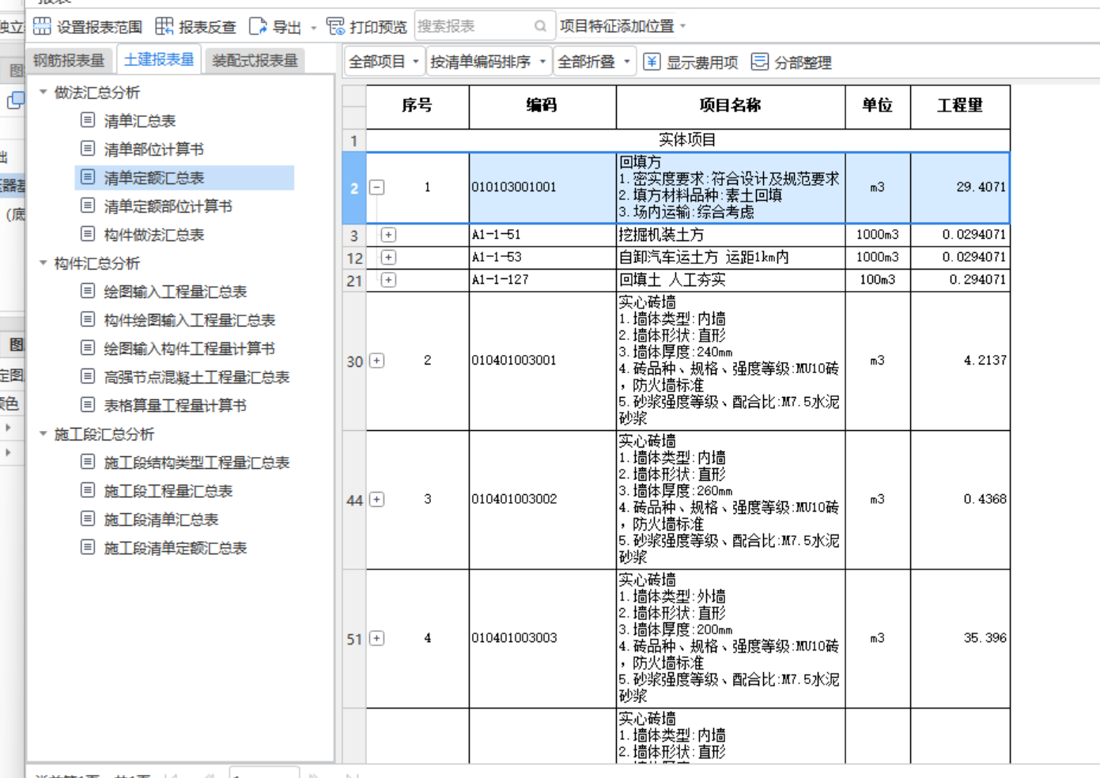Select 清单定额汇总表 report
1100x778 pixels.
(x=154, y=178)
